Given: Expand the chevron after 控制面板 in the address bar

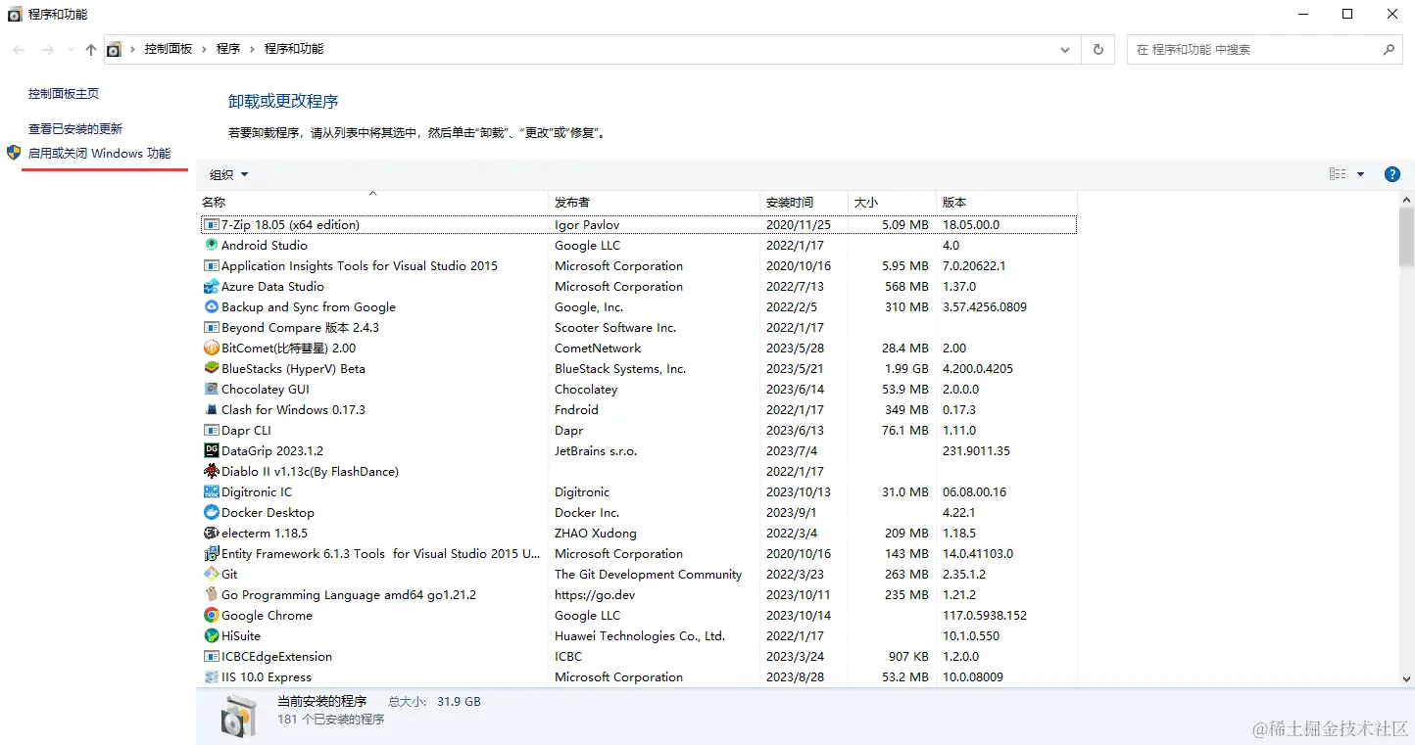Looking at the screenshot, I should (205, 49).
